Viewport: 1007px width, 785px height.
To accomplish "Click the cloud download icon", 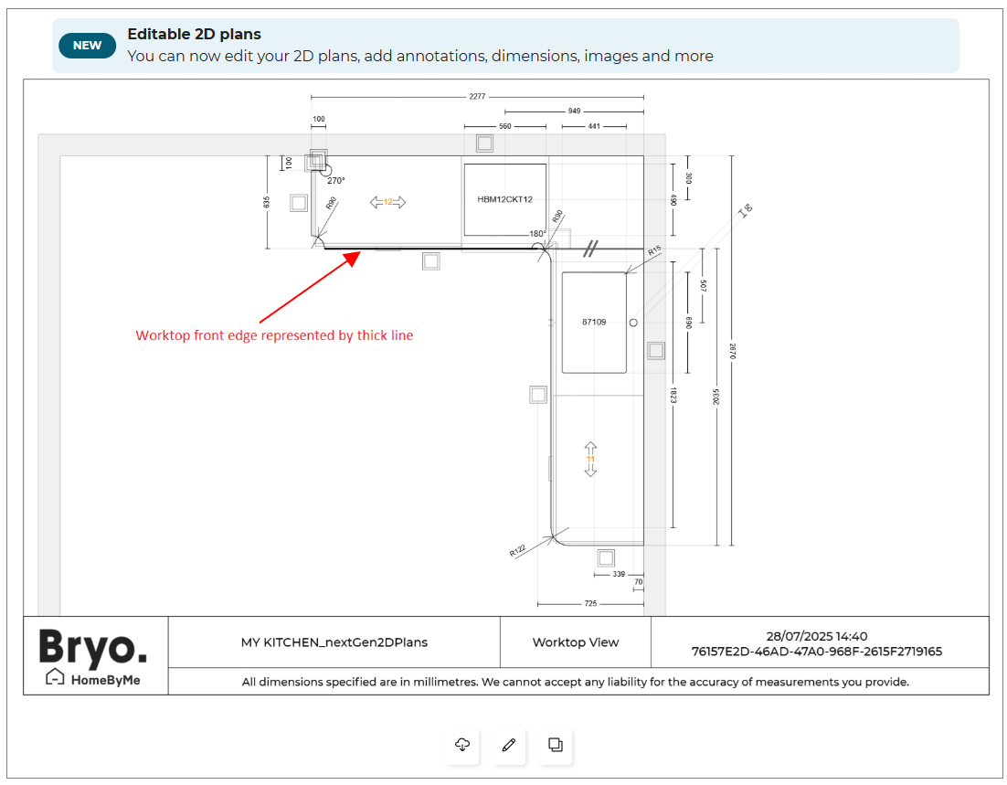I will [x=462, y=745].
